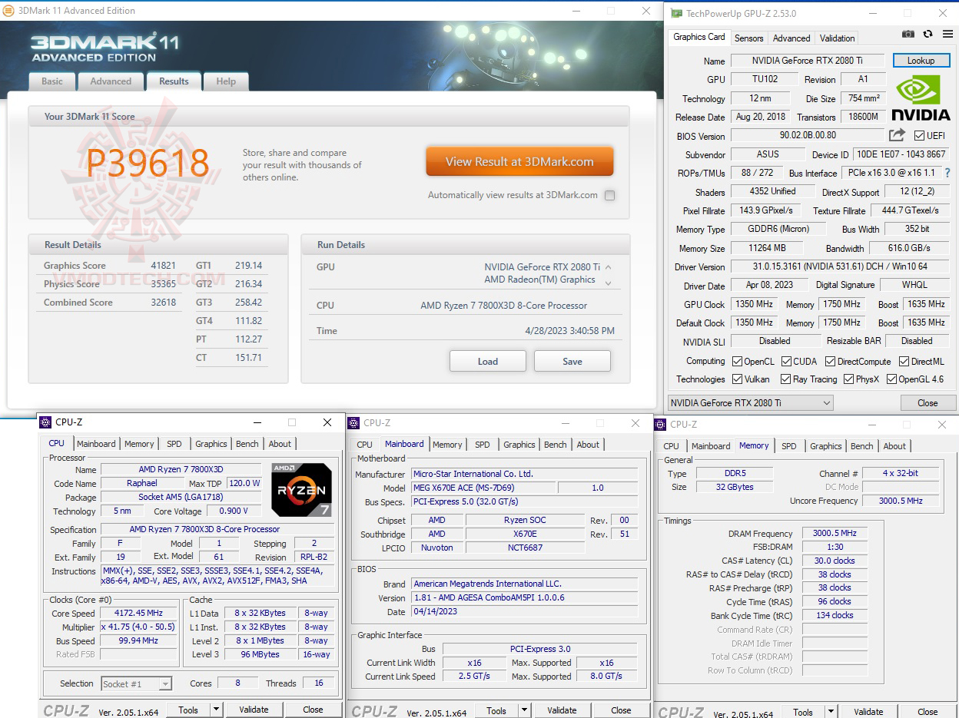Click the 3DMark 11 title bar icon

pyautogui.click(x=8, y=11)
